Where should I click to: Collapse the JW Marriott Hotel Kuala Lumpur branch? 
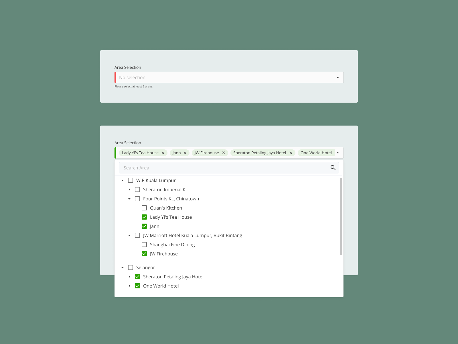[x=129, y=235]
